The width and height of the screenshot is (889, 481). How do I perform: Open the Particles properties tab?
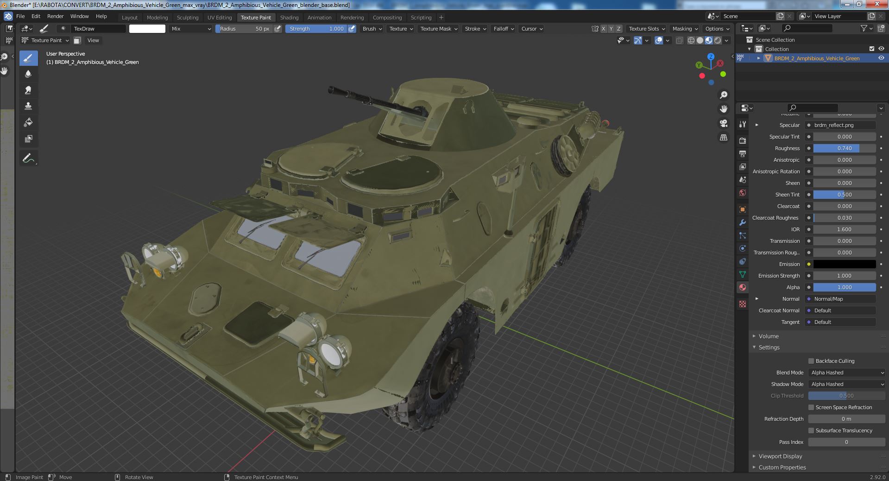click(743, 235)
